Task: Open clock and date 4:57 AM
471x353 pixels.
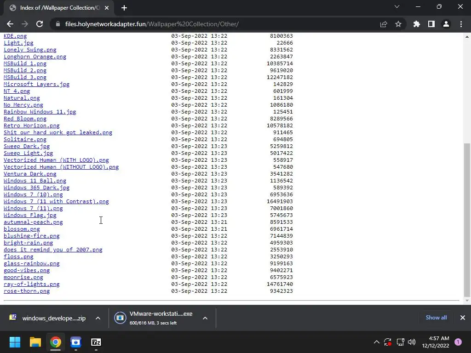Action: [436, 342]
